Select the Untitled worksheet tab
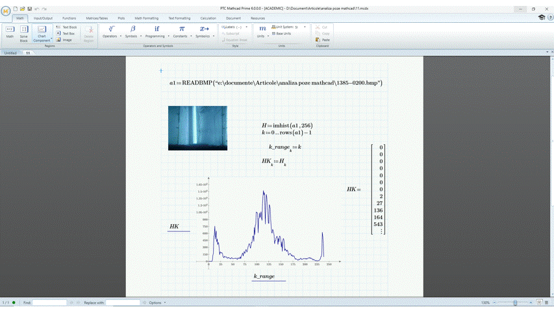The image size is (554, 312). 10,53
